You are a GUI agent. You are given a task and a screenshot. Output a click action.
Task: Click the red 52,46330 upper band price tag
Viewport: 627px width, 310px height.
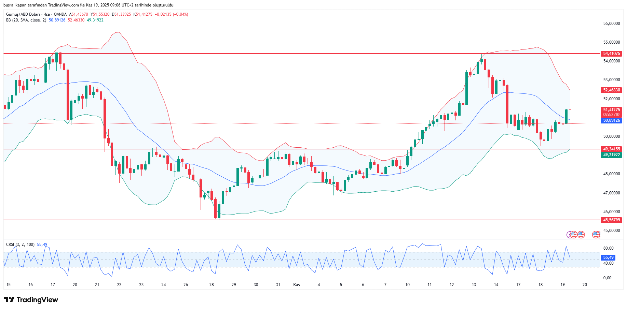point(611,90)
